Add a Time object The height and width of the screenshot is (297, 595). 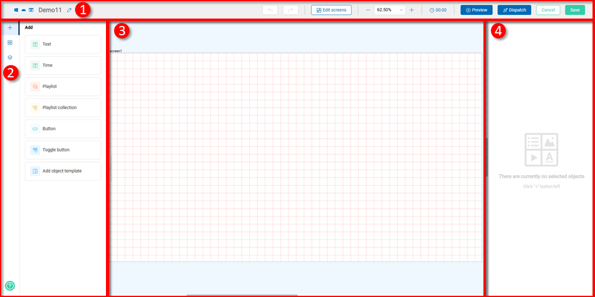(63, 66)
